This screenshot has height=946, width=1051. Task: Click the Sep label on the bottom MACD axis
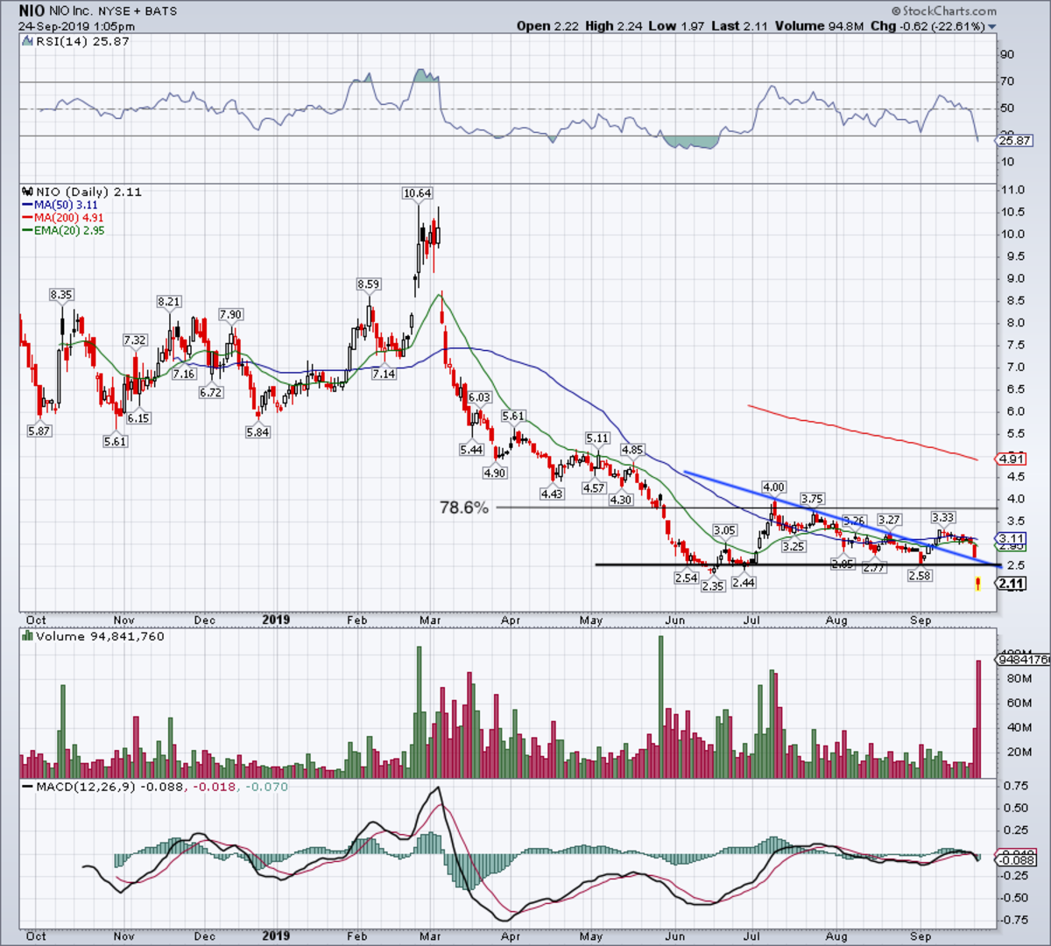(x=921, y=935)
